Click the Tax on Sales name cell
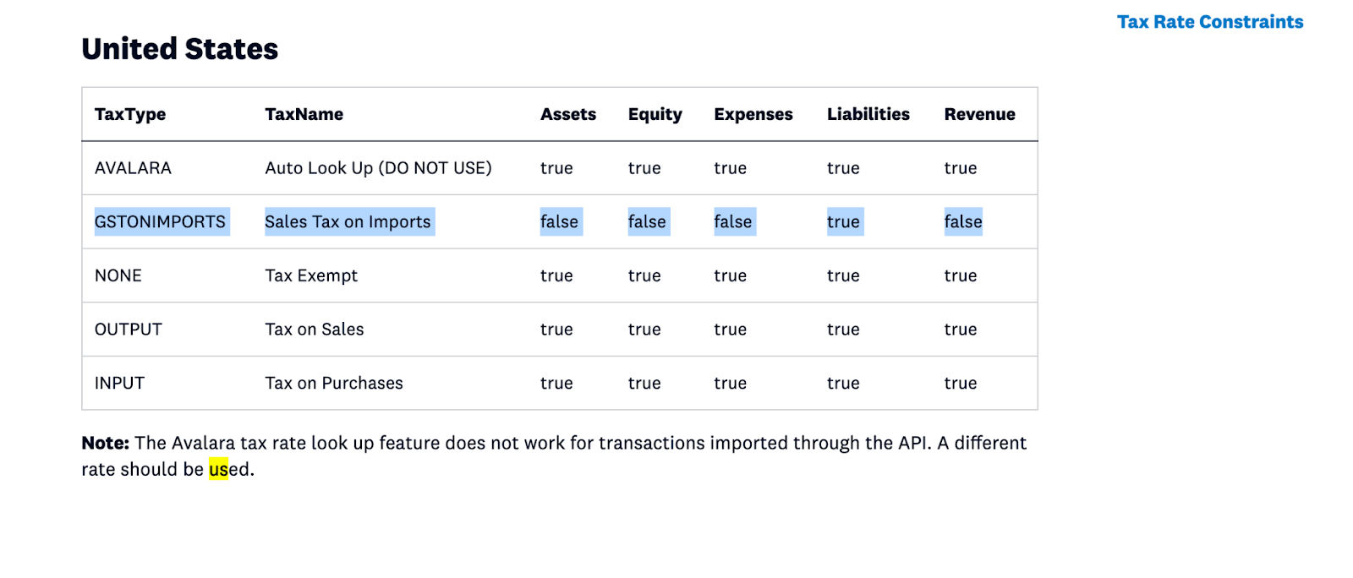 tap(314, 330)
